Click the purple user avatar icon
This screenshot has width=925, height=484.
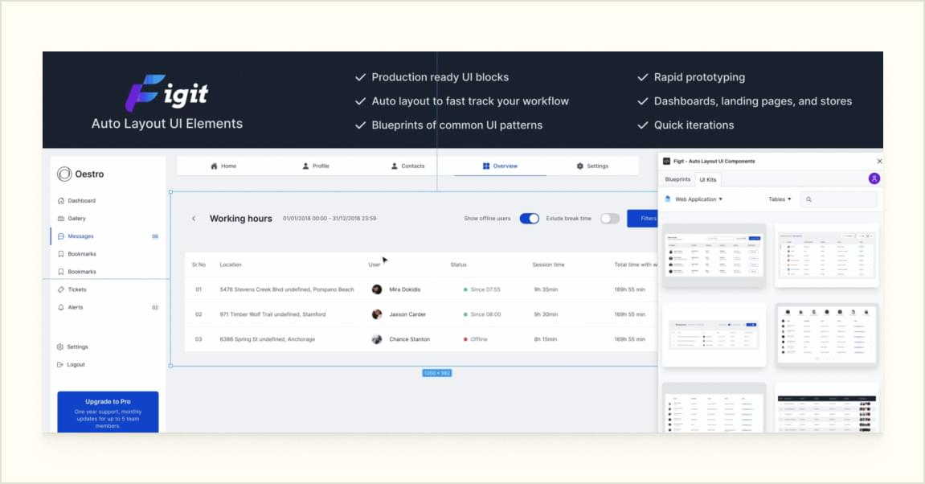(x=874, y=178)
